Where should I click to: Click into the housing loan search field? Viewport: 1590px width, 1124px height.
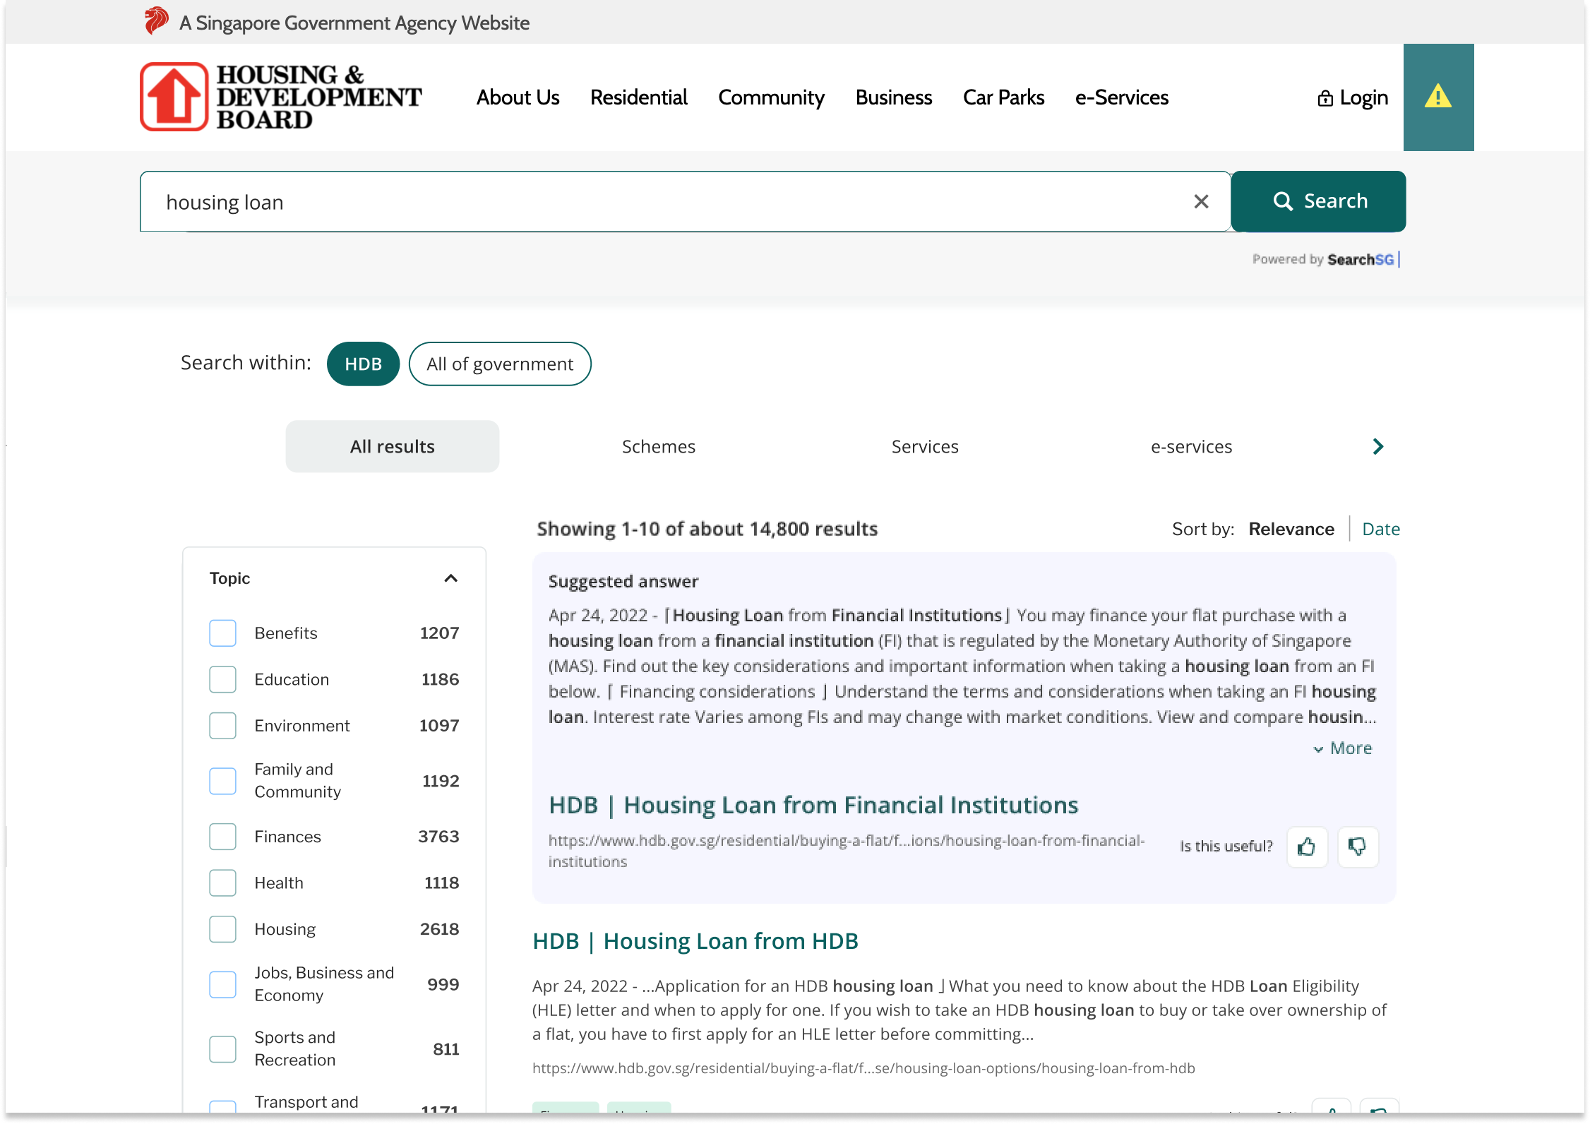[664, 202]
